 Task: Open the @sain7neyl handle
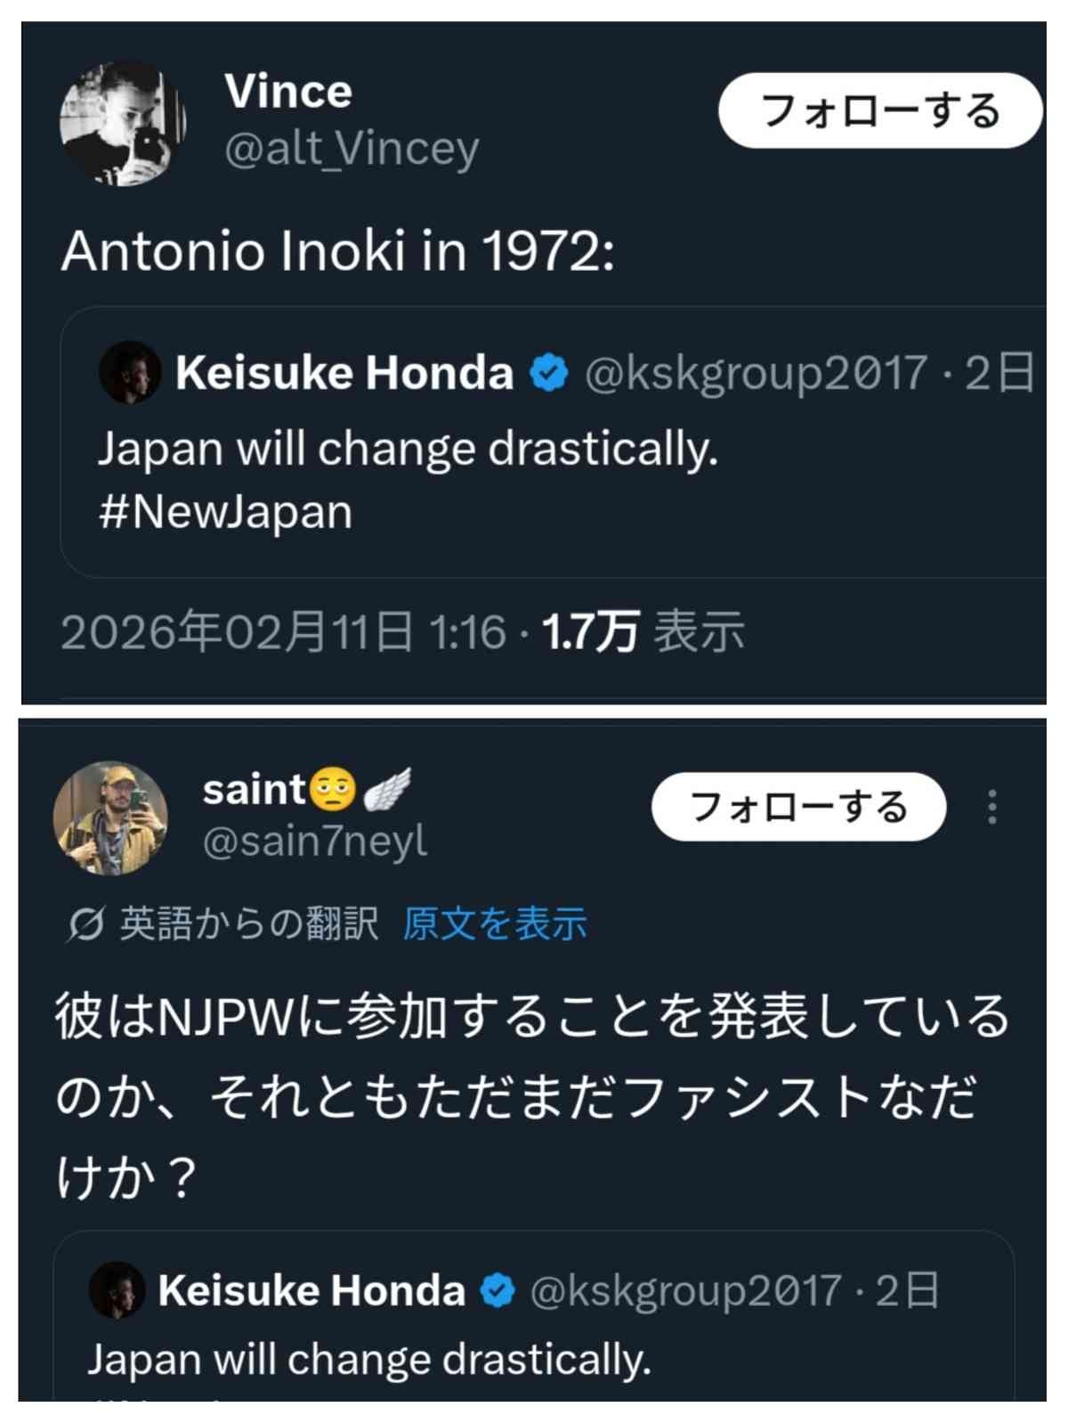coord(315,842)
